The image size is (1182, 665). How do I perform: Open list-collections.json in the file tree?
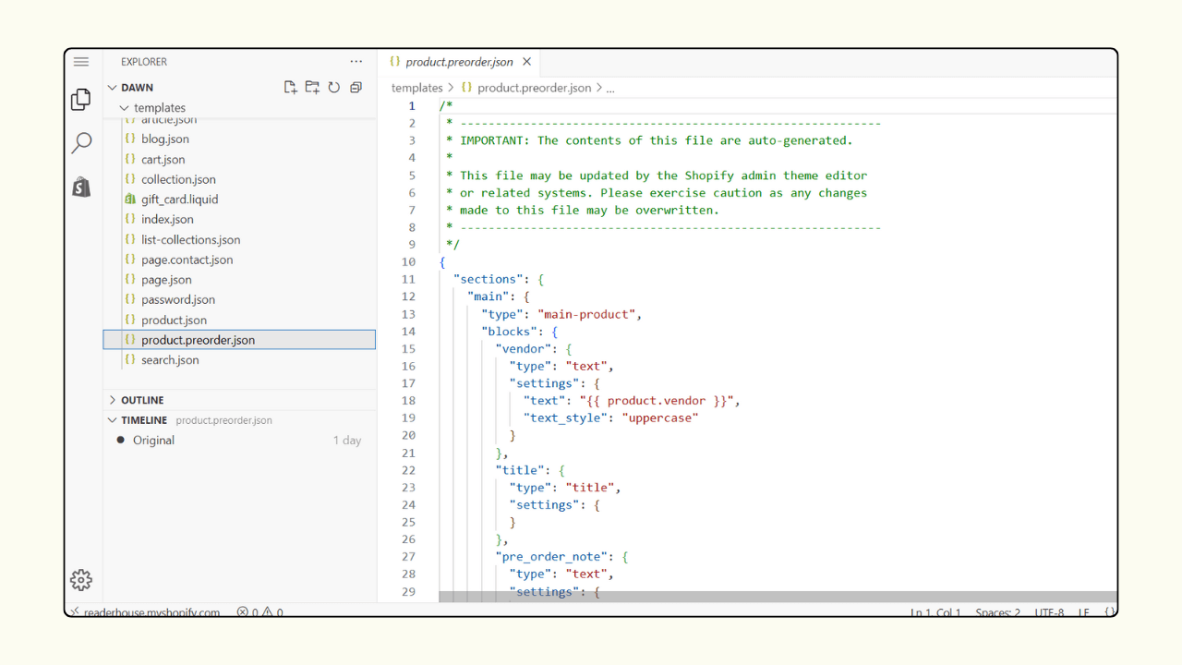pyautogui.click(x=190, y=240)
